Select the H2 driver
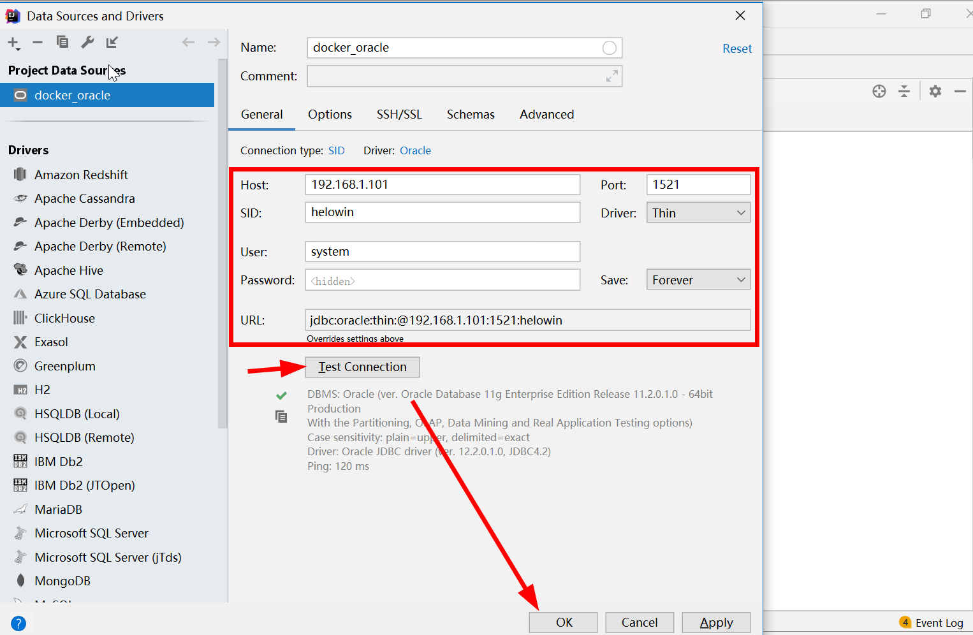Image resolution: width=973 pixels, height=635 pixels. click(42, 390)
